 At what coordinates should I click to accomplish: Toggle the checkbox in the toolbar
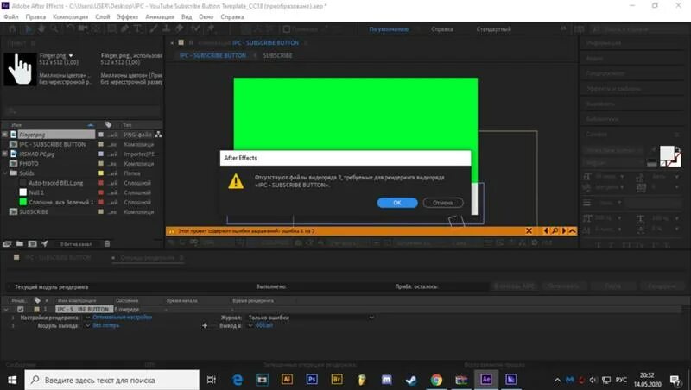click(287, 29)
